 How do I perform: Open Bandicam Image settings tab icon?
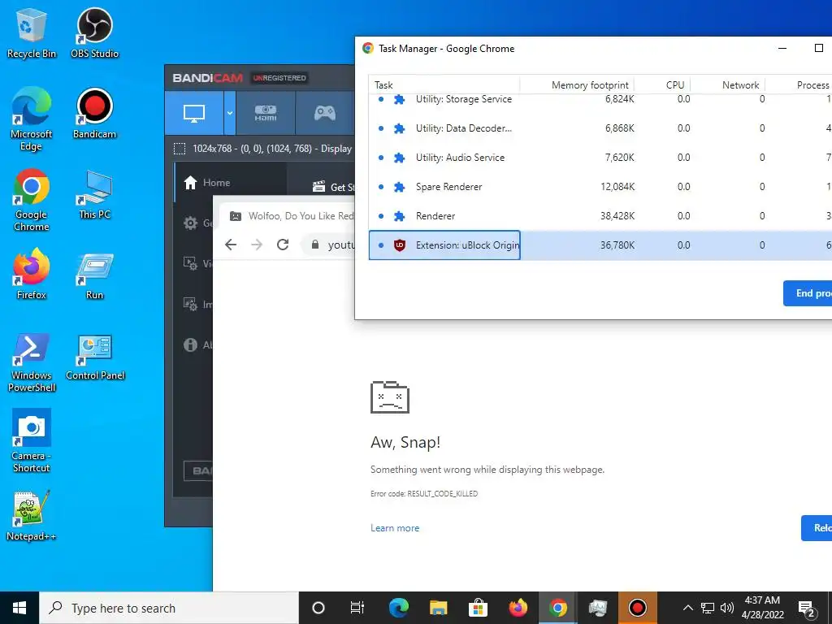coord(190,304)
